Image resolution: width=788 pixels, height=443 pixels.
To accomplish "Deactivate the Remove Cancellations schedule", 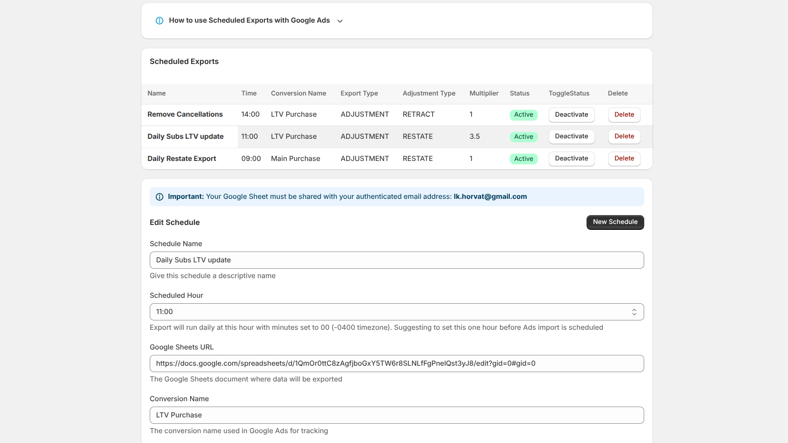I will click(571, 114).
